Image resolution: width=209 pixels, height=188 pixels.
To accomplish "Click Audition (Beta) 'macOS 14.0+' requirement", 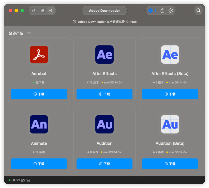I will [178, 152].
